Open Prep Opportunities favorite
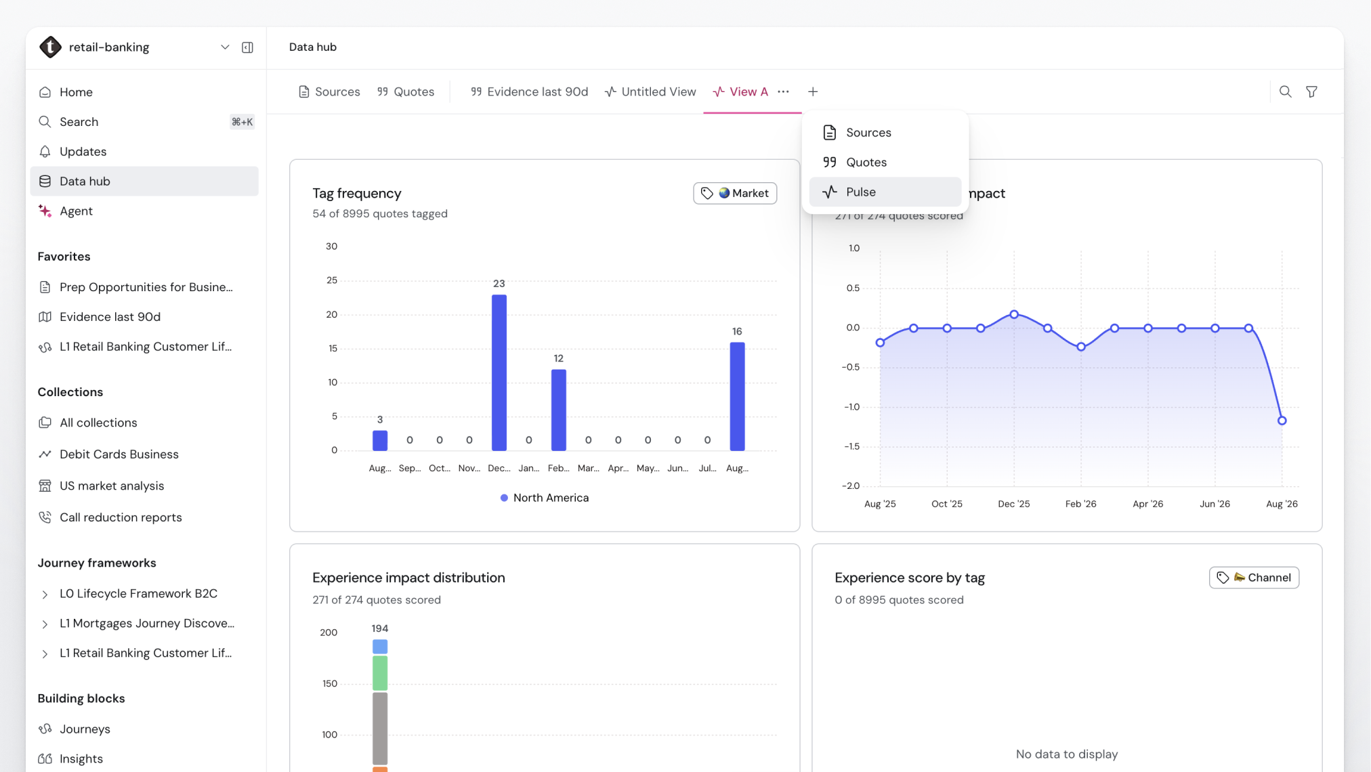Viewport: 1371px width, 772px height. [x=144, y=287]
